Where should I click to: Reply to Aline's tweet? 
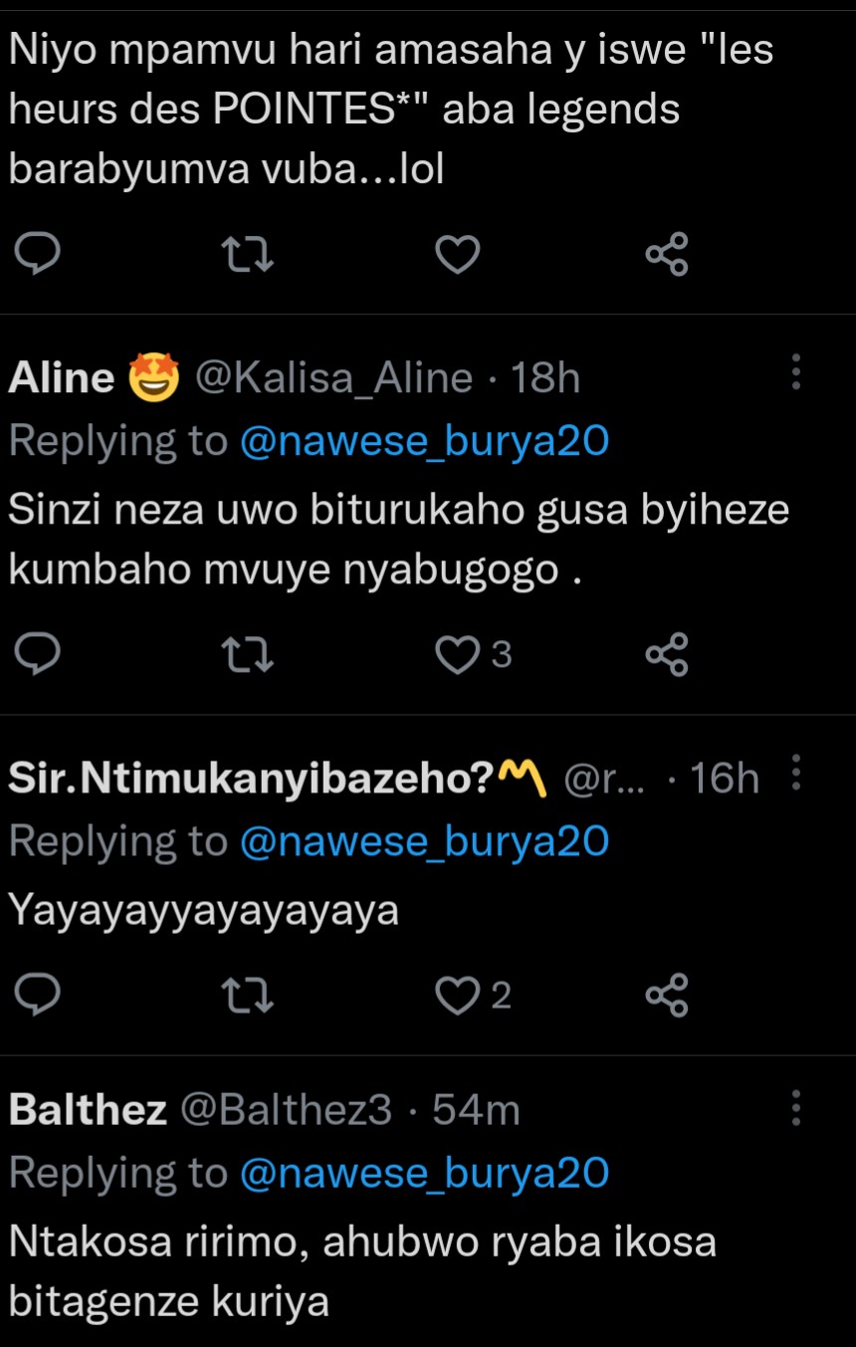pyautogui.click(x=40, y=654)
